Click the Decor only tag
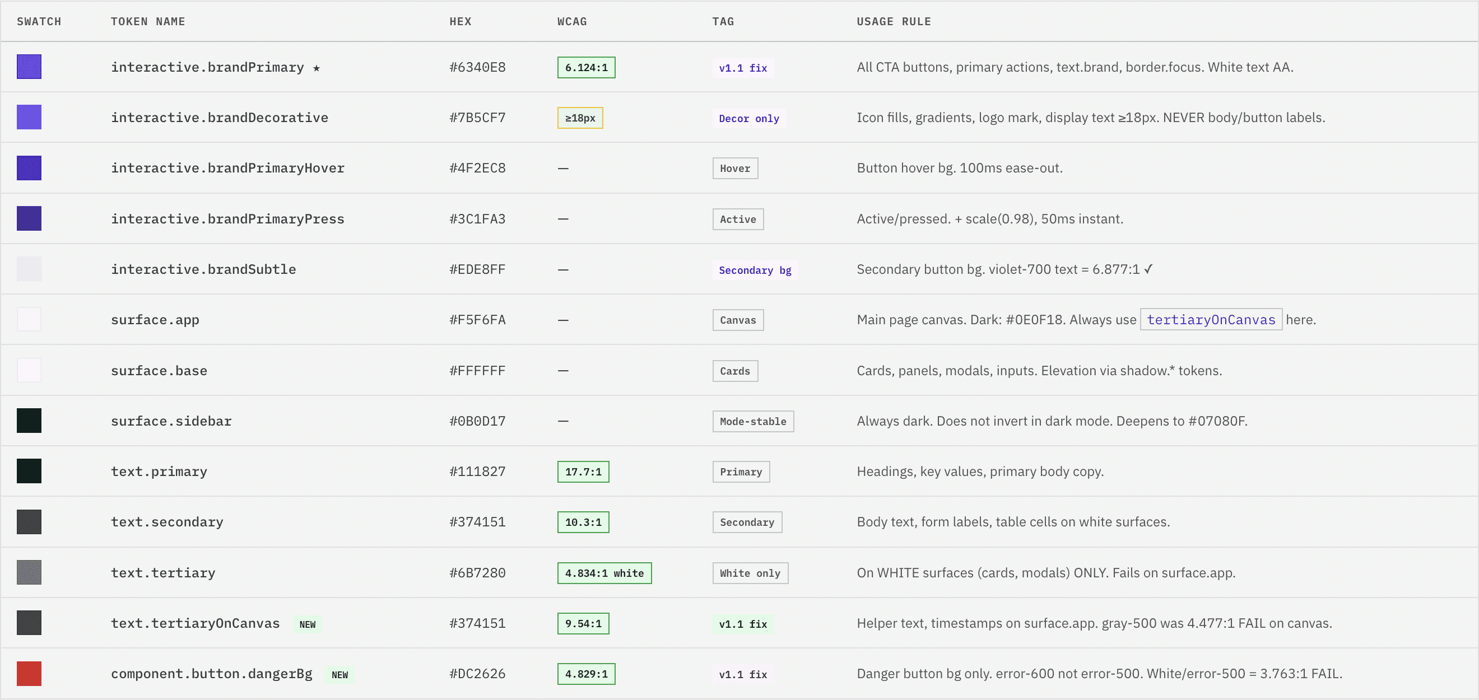Screen dimensions: 1479x700 [x=748, y=118]
